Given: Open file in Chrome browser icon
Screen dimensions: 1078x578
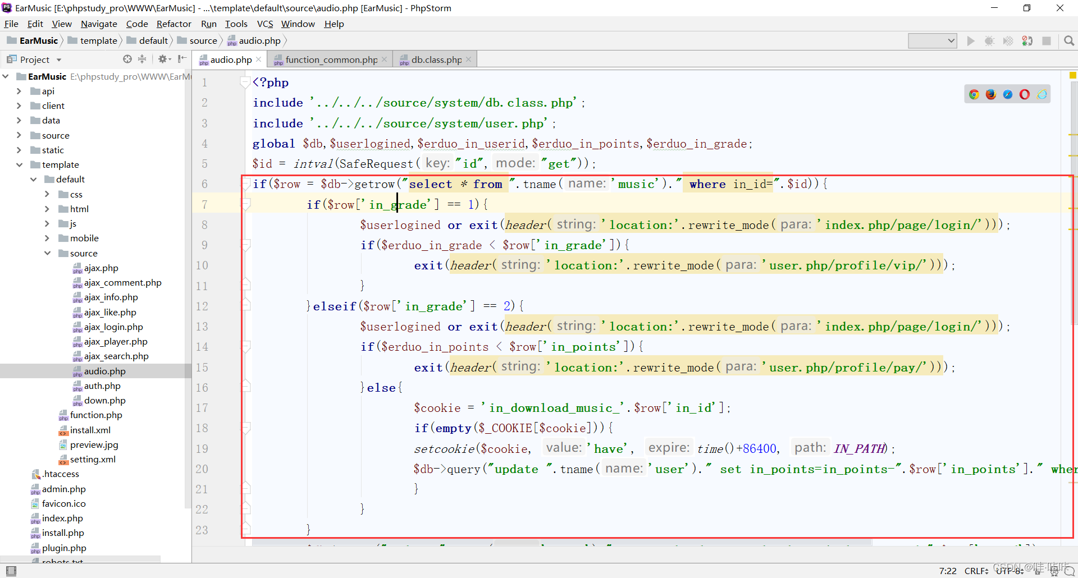Looking at the screenshot, I should point(974,94).
